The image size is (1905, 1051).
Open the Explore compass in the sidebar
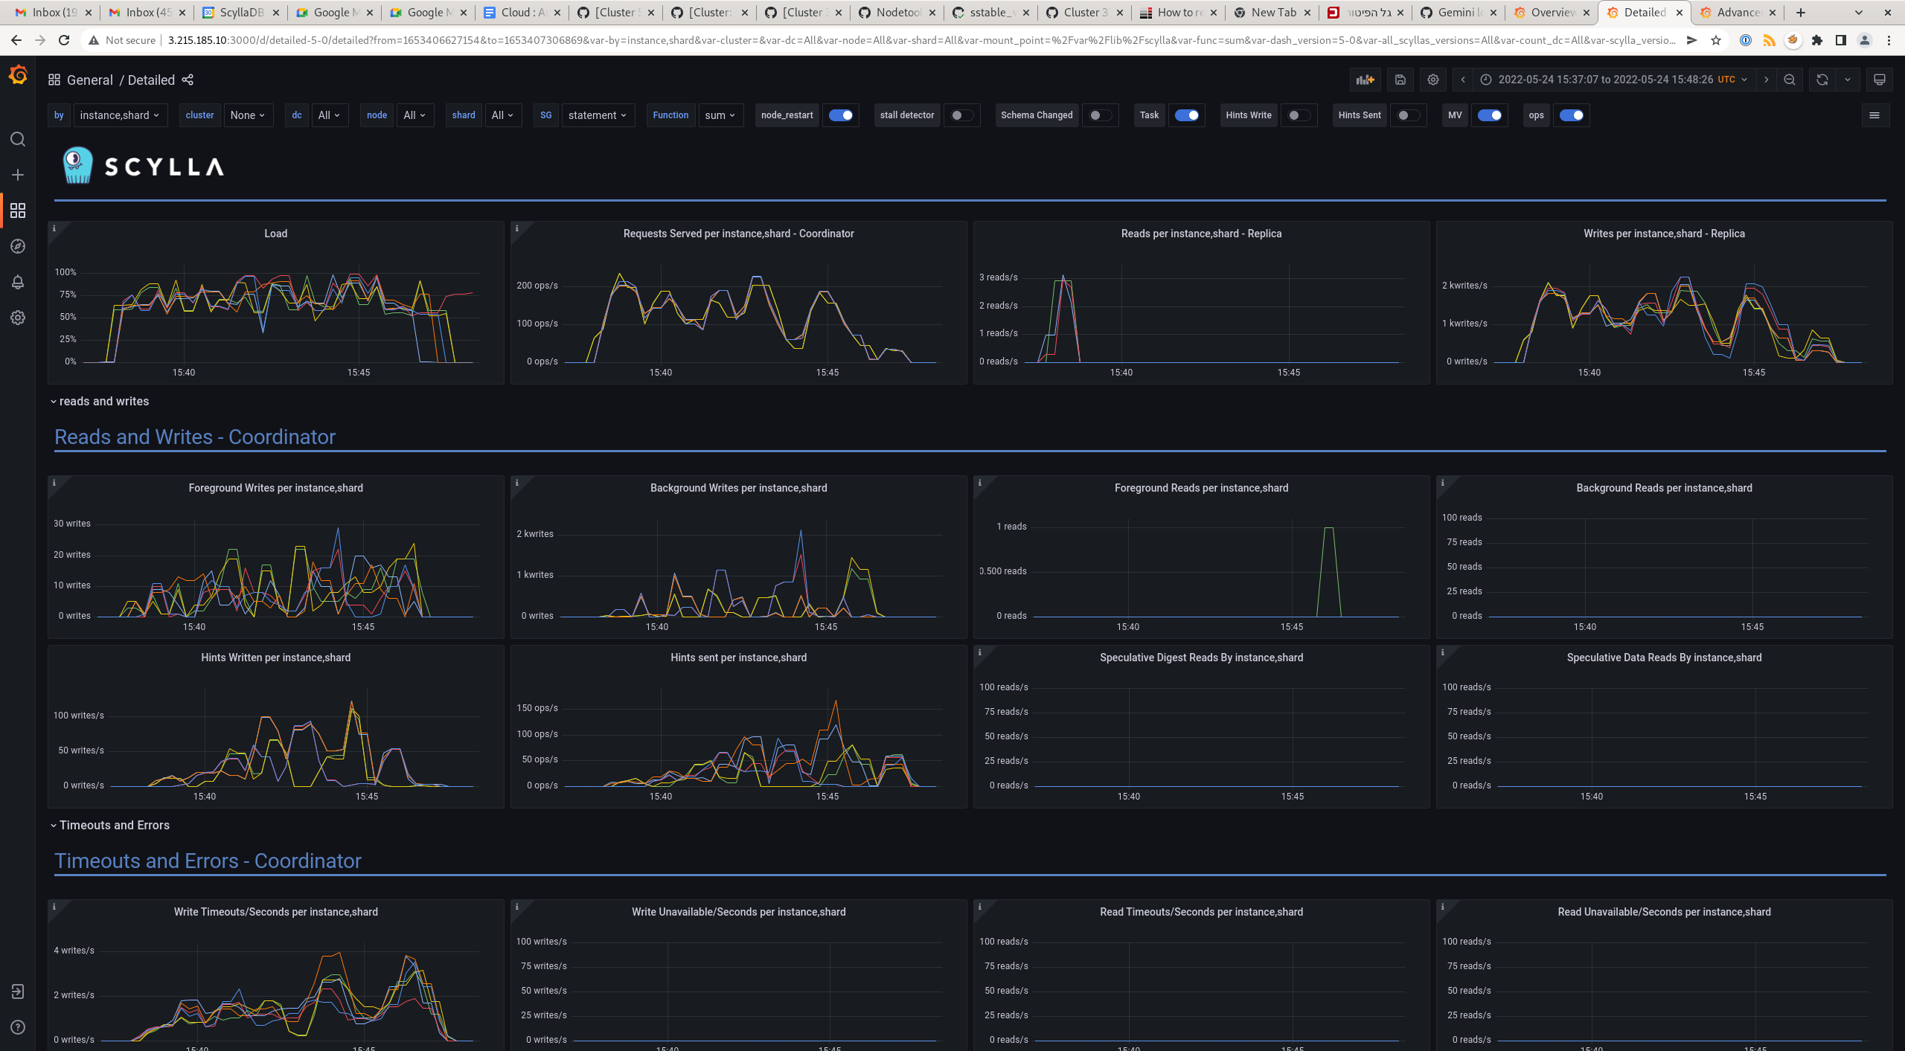click(x=18, y=246)
